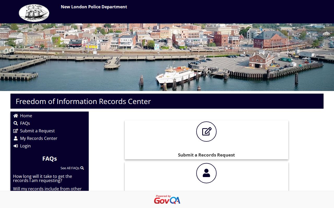Click the circular user icon on the second card
The width and height of the screenshot is (334, 208).
tap(206, 173)
